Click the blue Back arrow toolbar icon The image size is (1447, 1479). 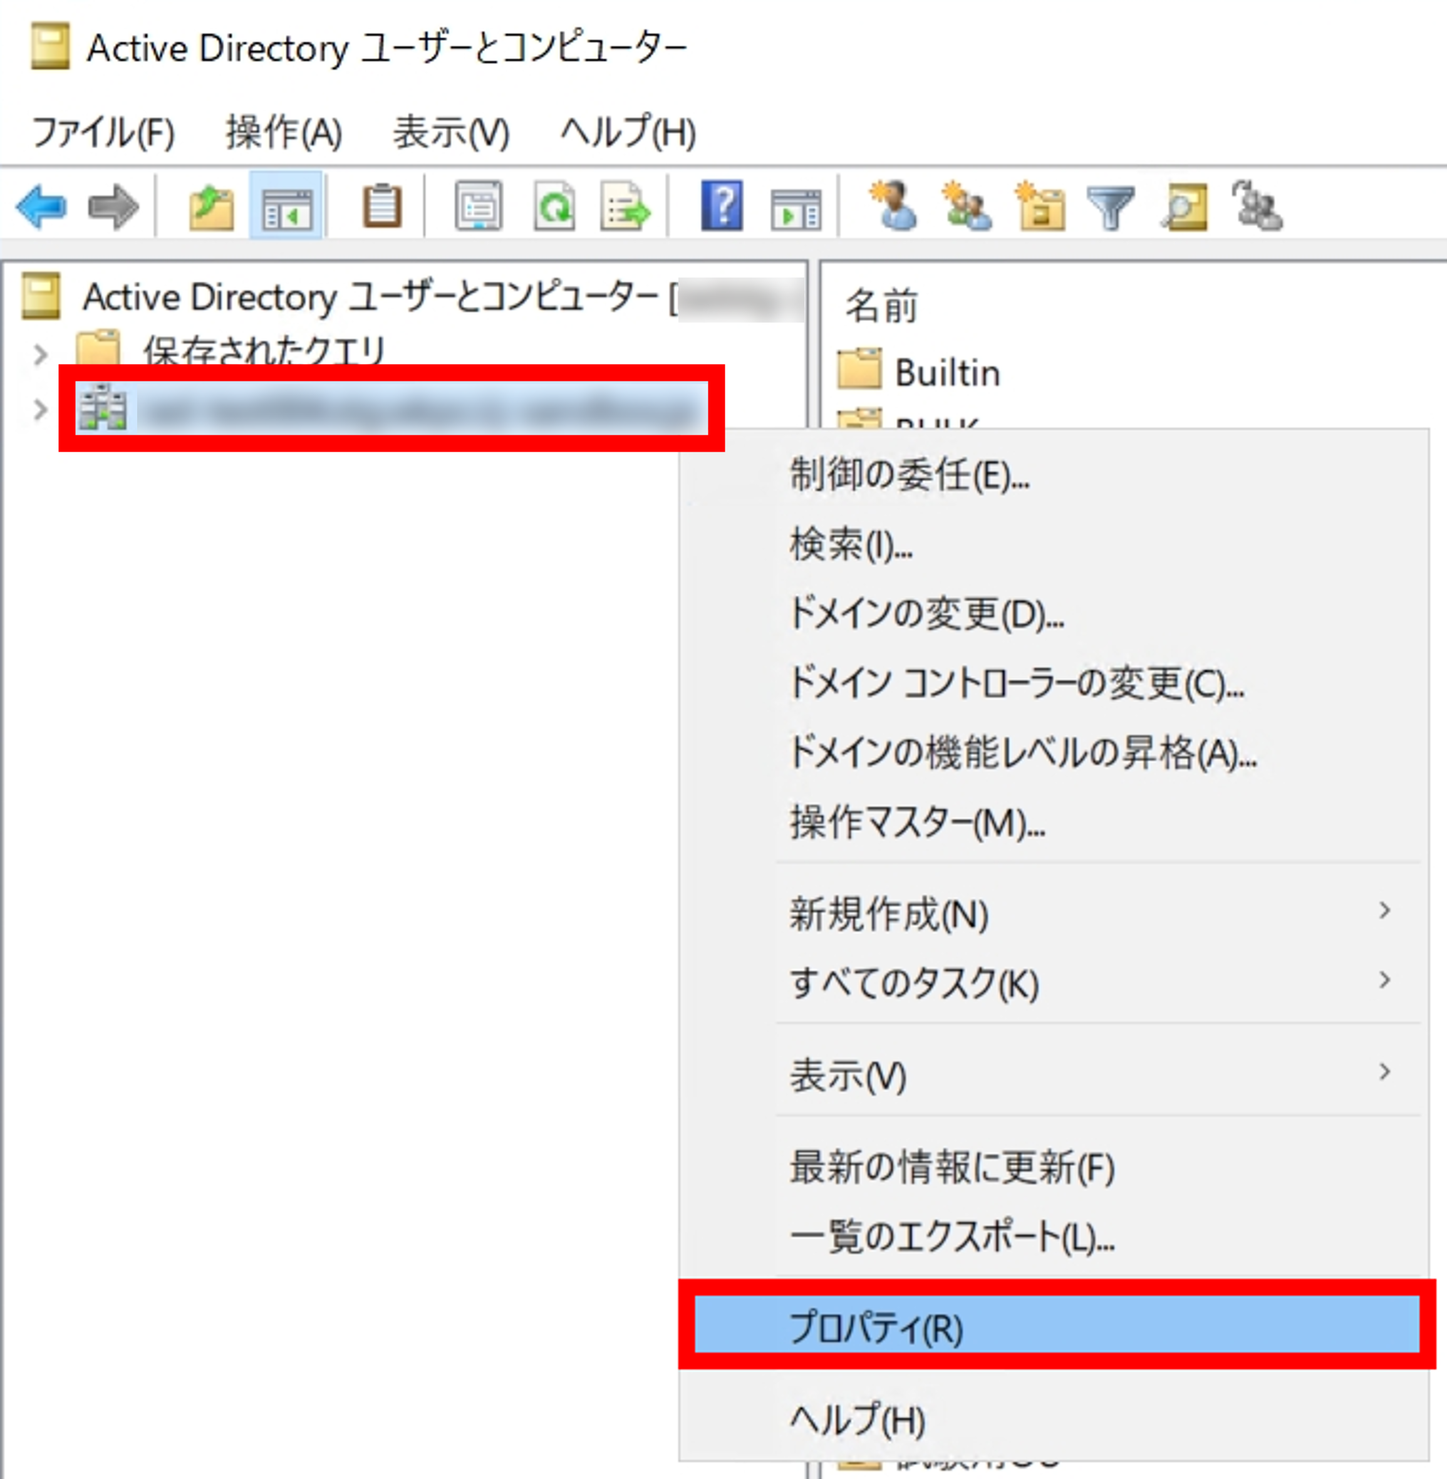[41, 207]
